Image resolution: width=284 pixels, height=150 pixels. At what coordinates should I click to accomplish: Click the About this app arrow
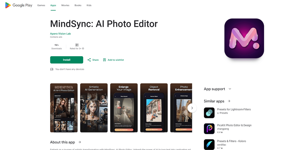pyautogui.click(x=80, y=142)
